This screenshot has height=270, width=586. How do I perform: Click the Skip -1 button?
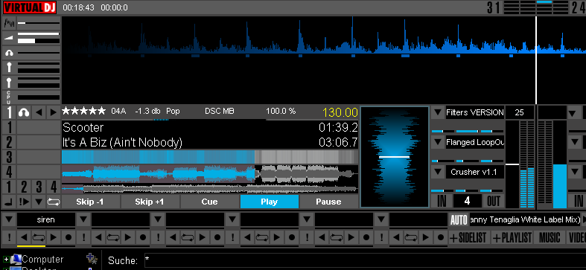pyautogui.click(x=90, y=202)
